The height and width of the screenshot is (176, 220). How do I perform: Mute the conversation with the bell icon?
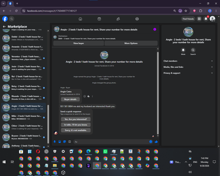coord(183,50)
